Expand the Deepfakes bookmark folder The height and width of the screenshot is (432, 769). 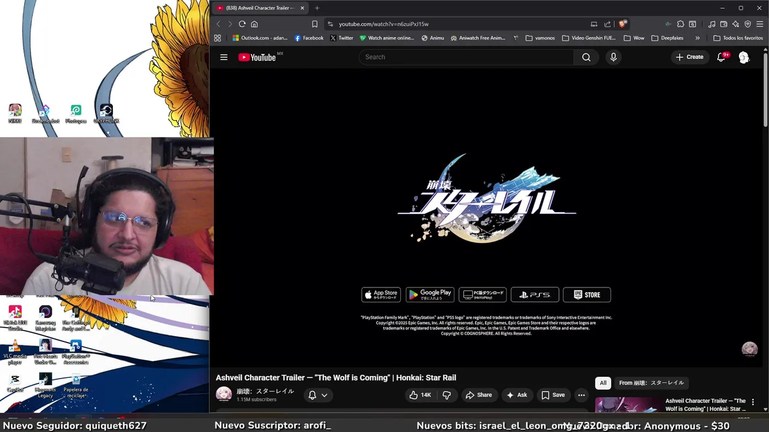click(667, 38)
